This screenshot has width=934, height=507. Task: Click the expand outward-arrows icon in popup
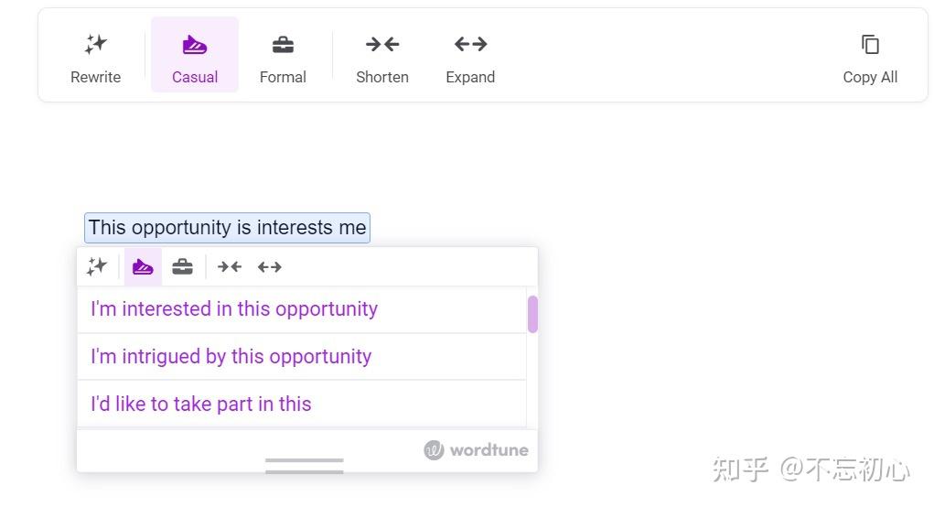pyautogui.click(x=270, y=267)
